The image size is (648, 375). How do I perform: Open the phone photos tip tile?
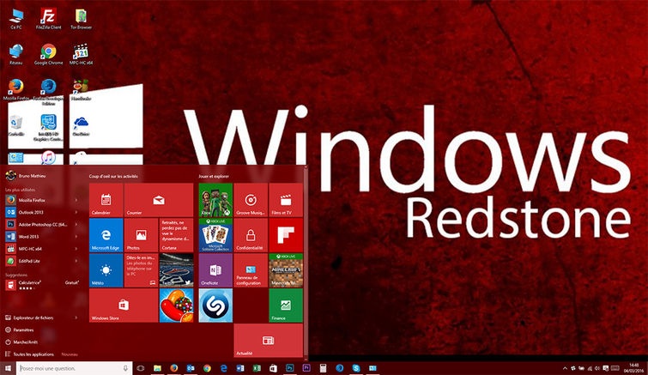click(142, 270)
